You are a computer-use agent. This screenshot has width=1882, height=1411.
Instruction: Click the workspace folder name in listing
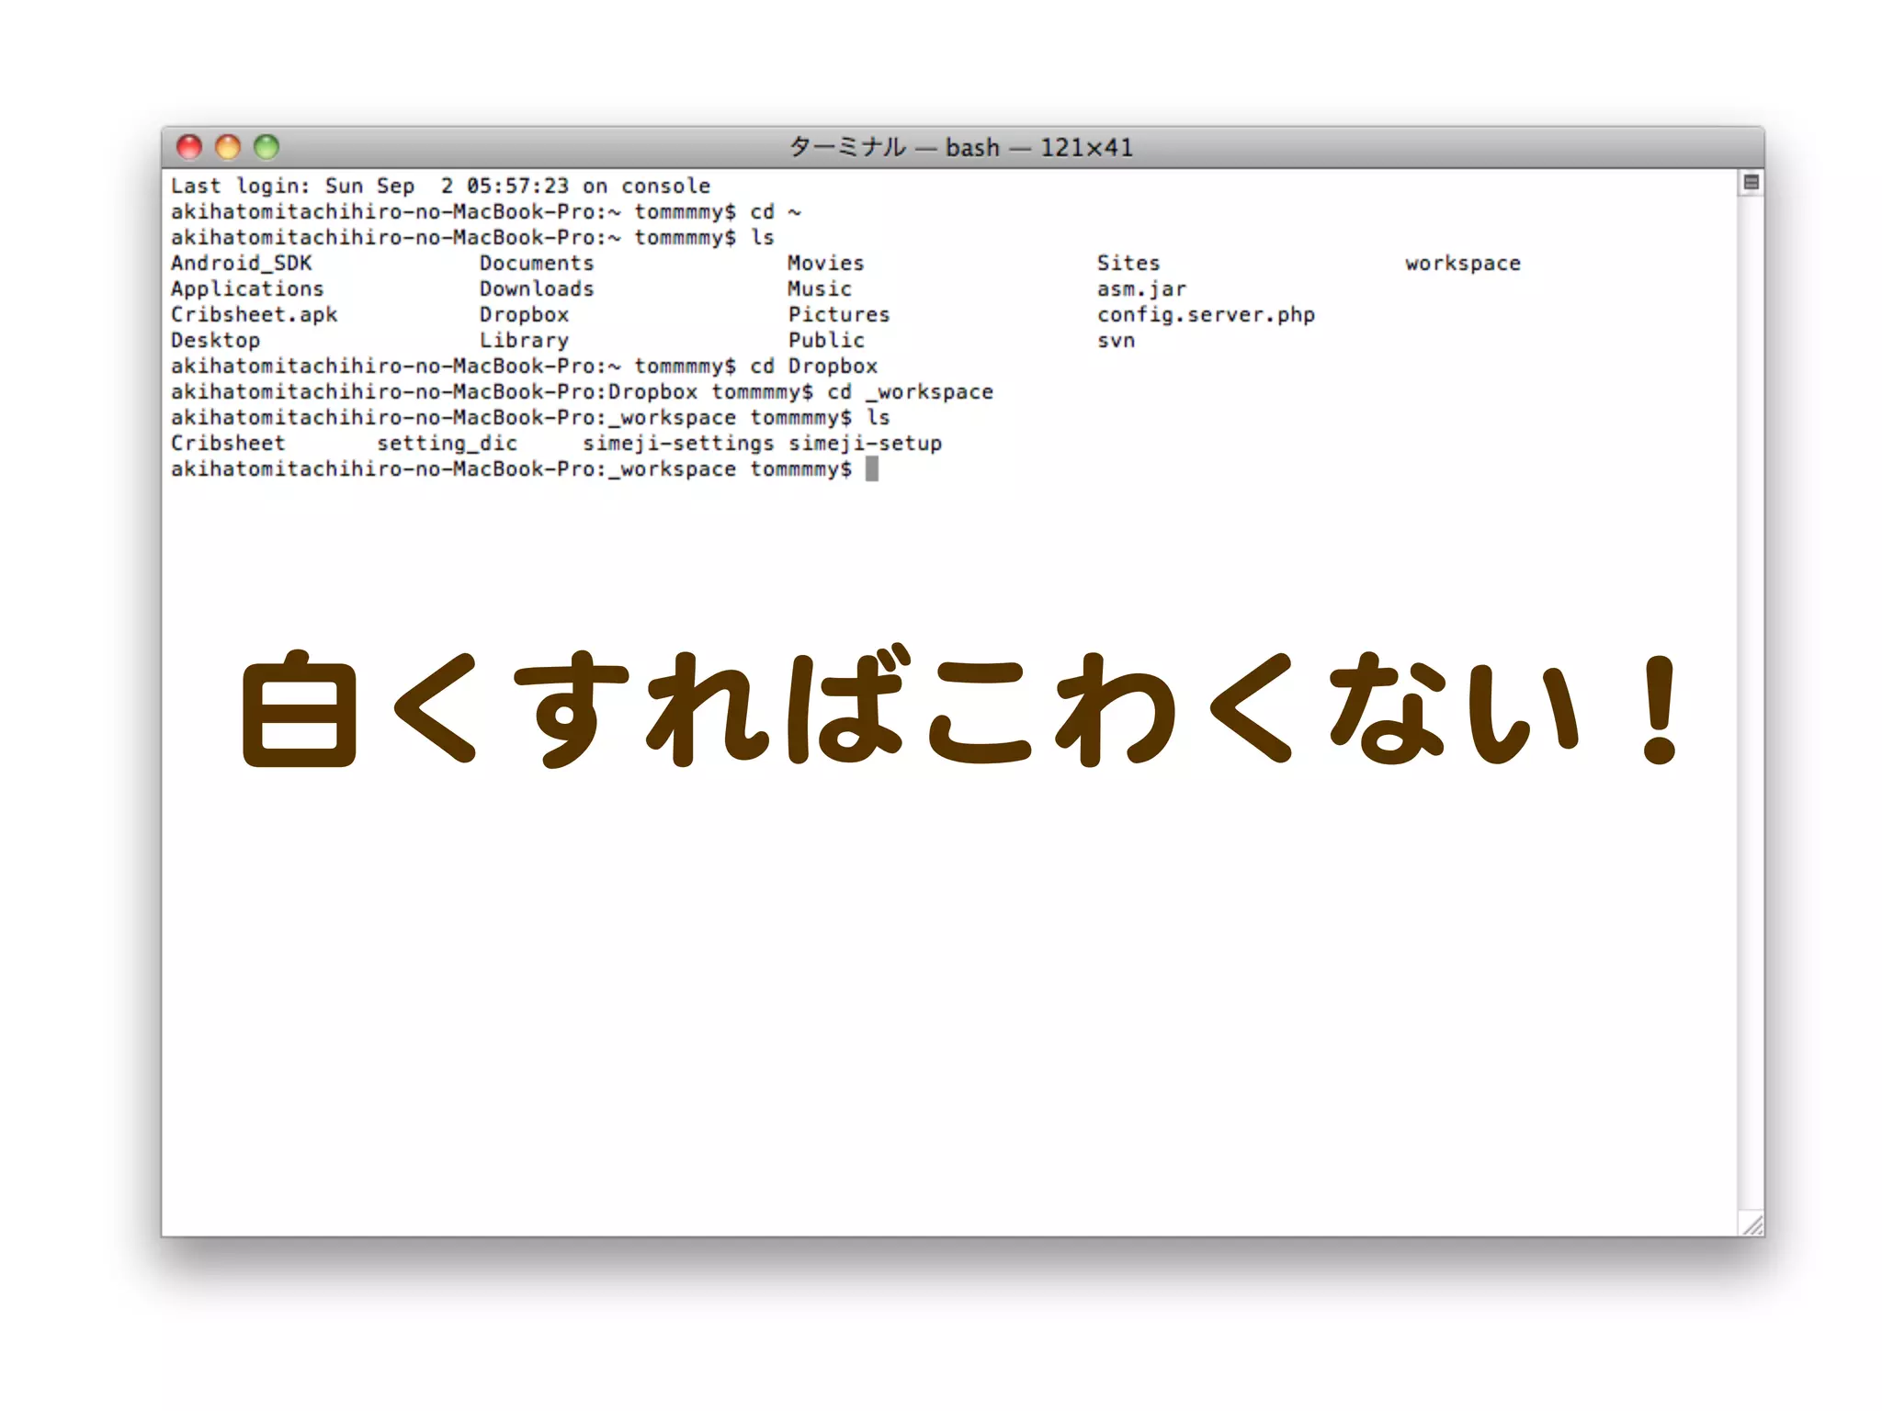tap(1462, 264)
